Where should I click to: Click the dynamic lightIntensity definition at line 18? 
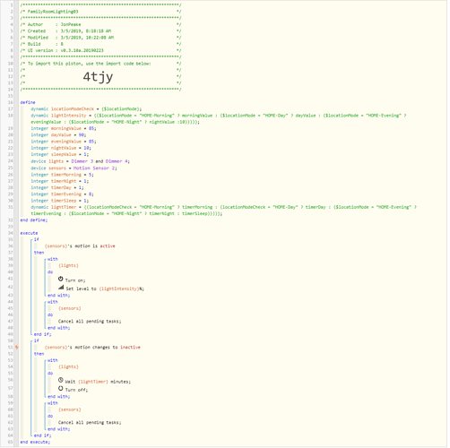(219, 119)
